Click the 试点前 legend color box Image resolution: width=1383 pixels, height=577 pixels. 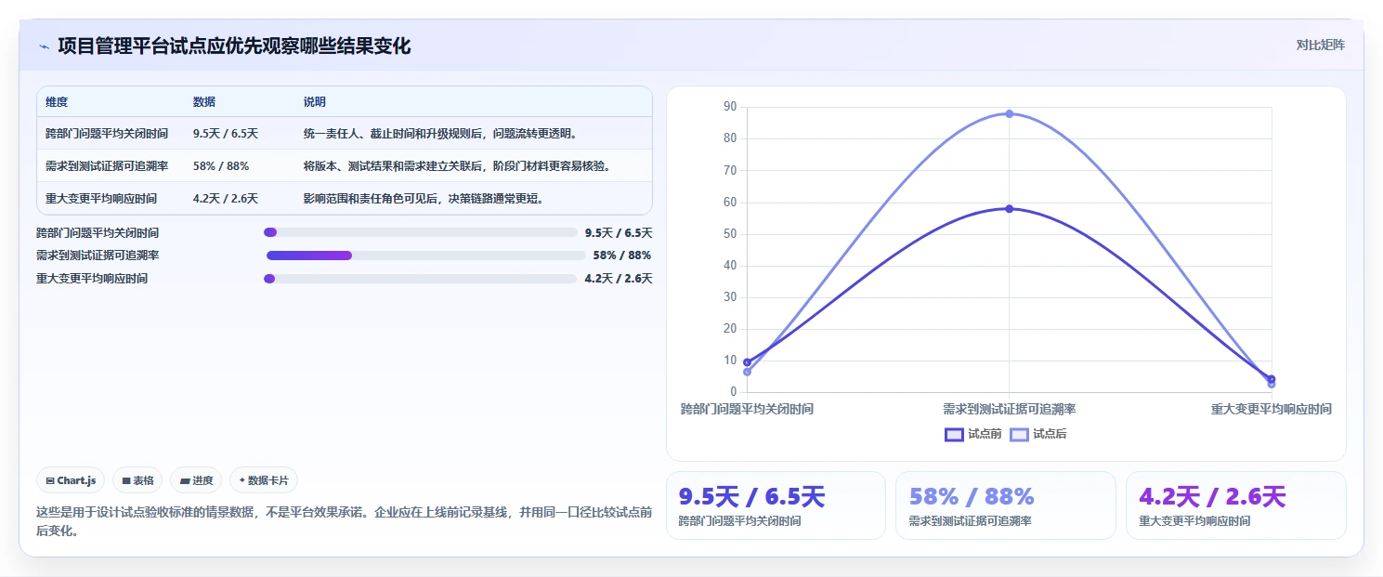[954, 434]
